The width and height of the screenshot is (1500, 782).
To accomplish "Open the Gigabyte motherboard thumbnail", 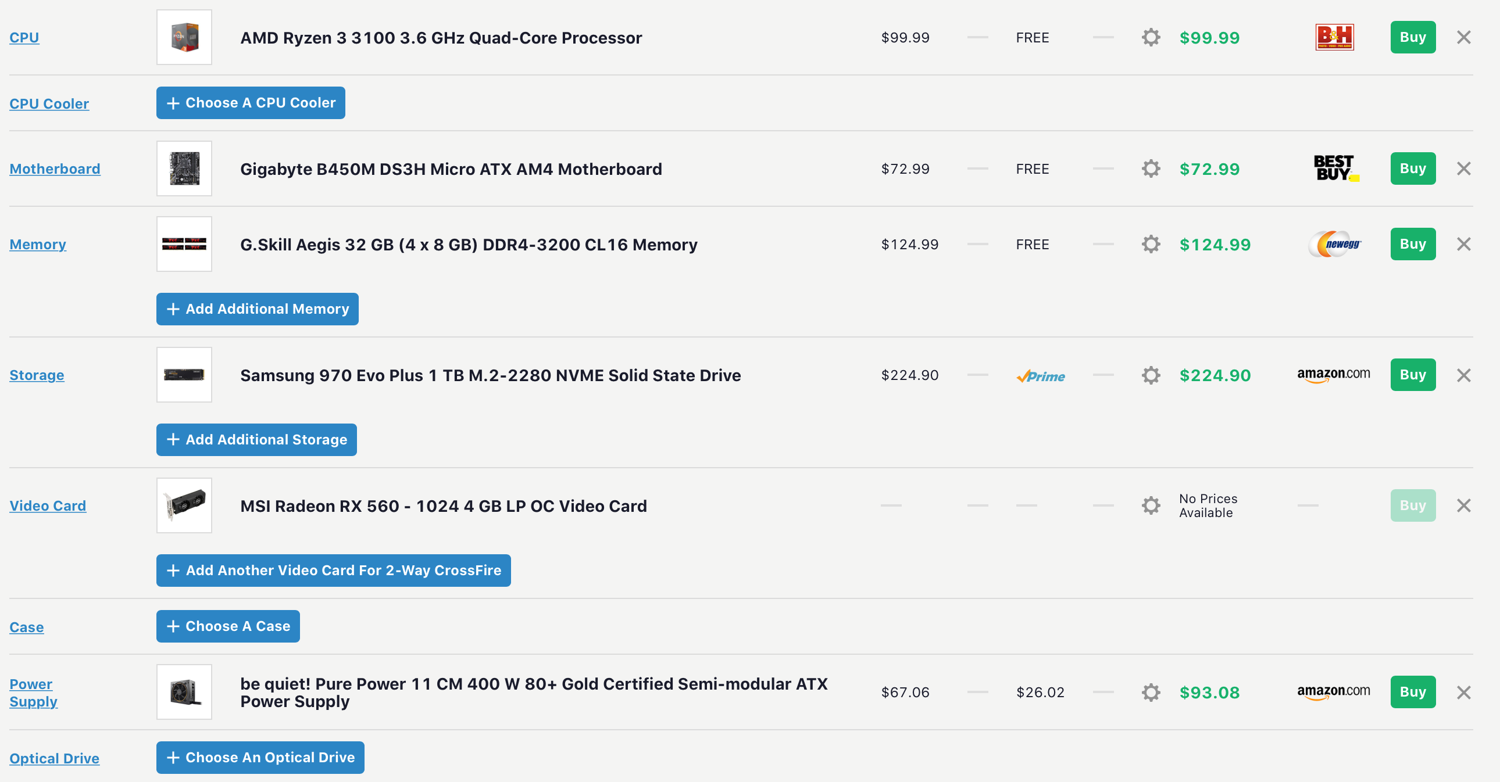I will (x=184, y=168).
